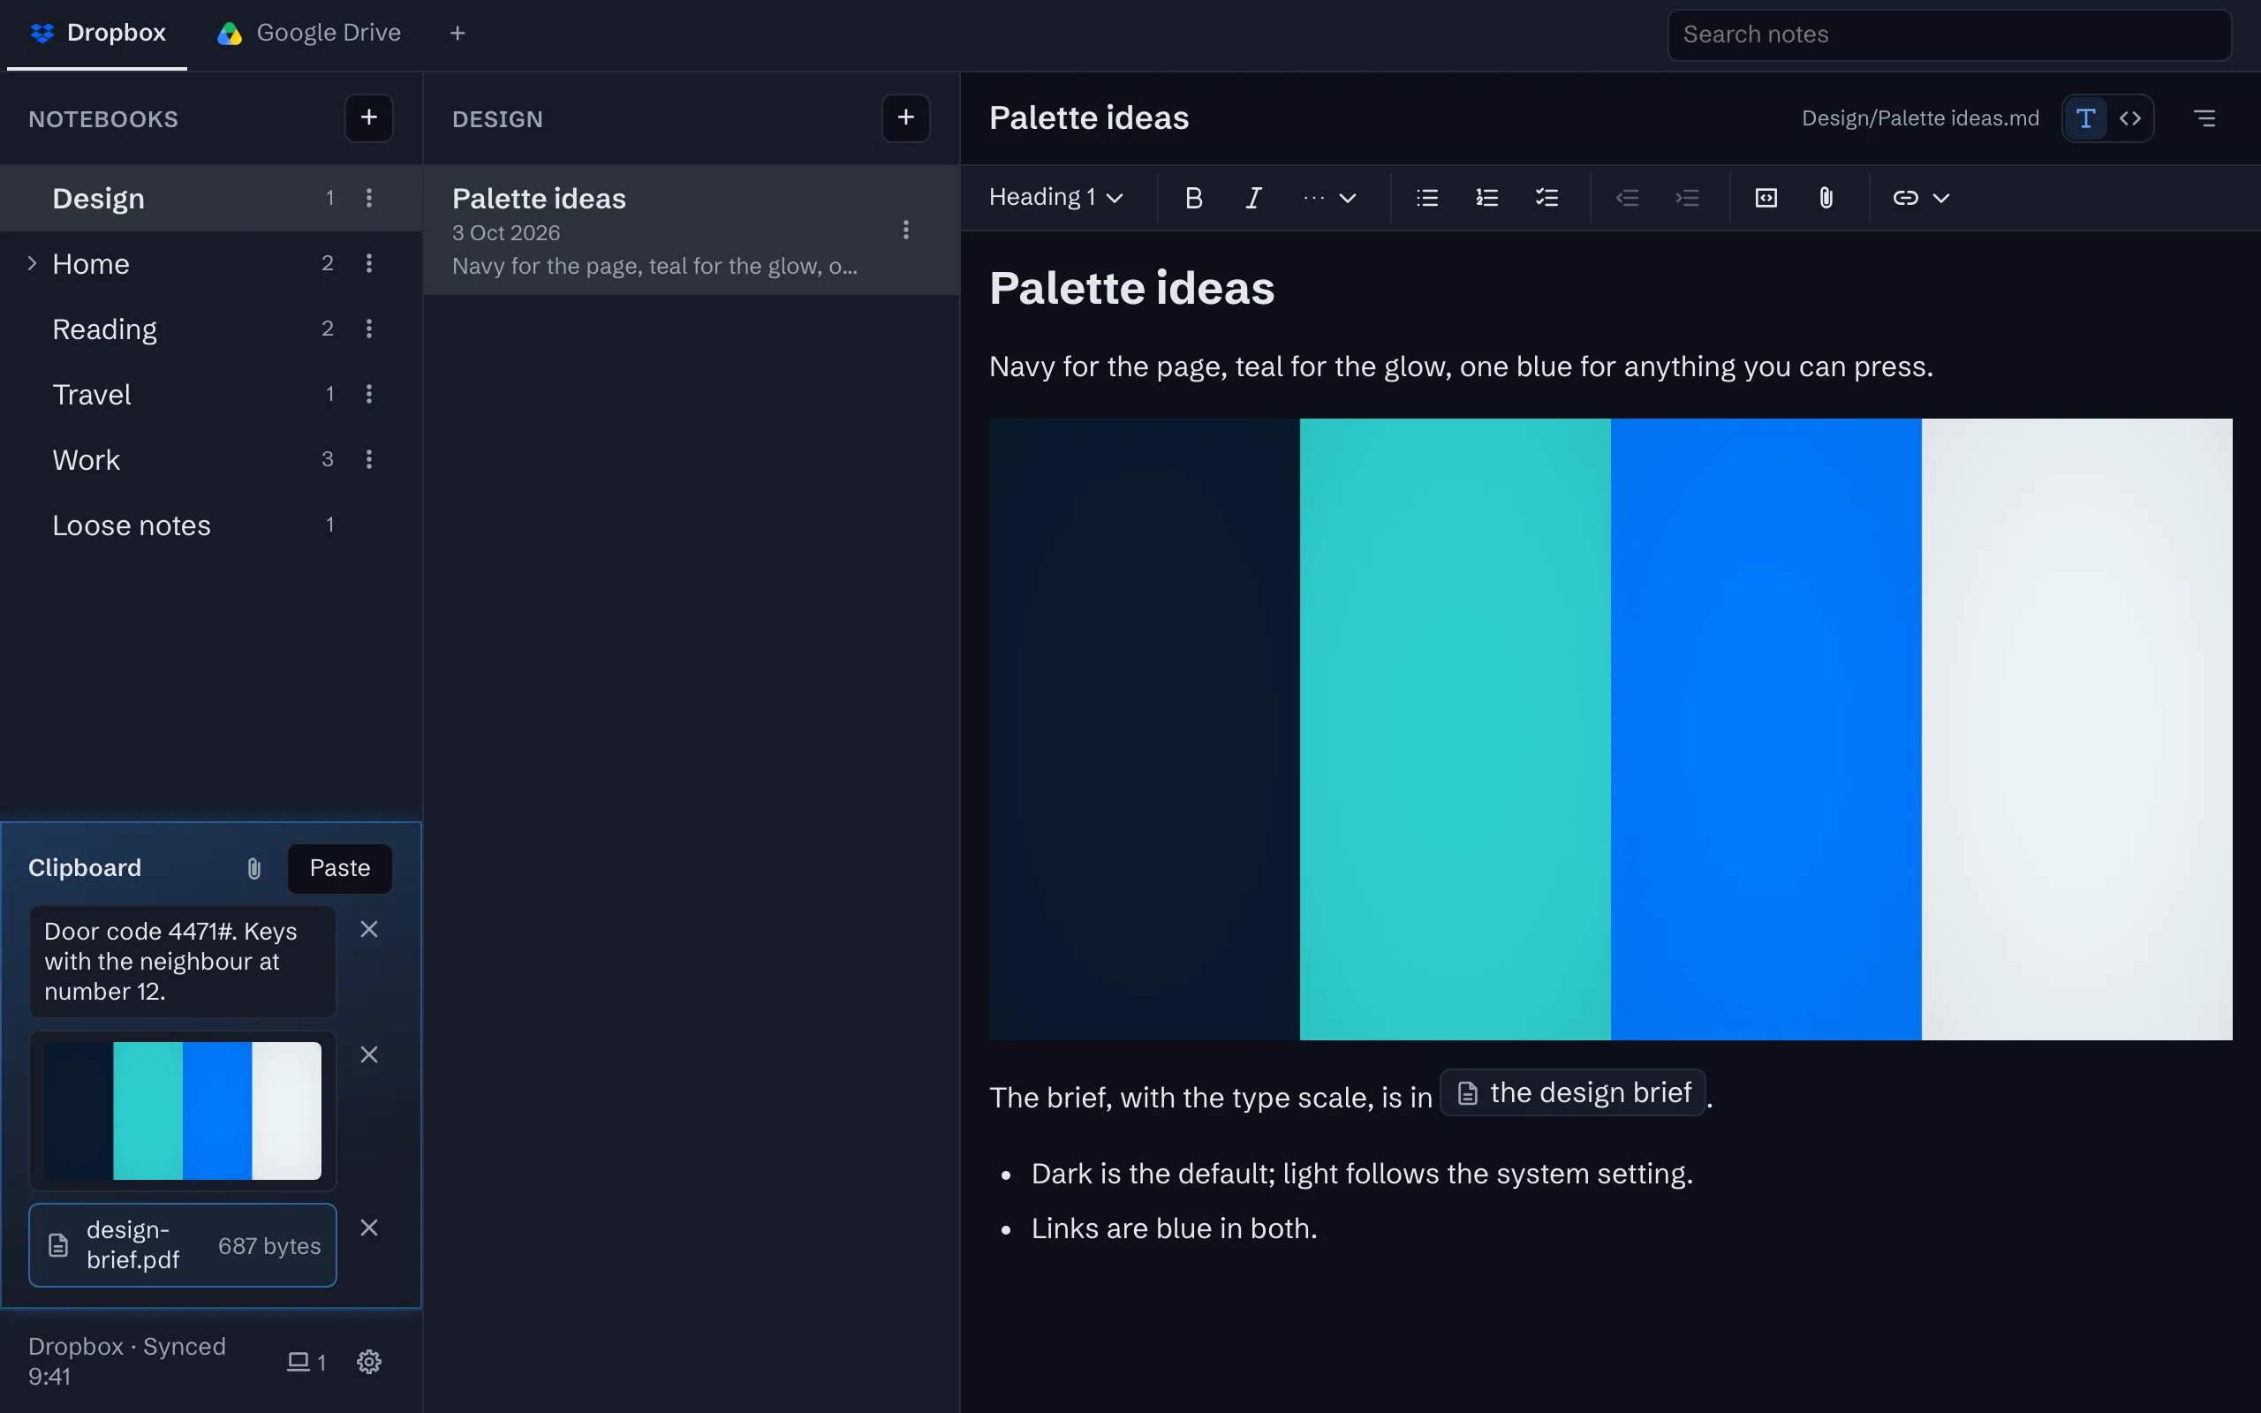Viewport: 2261px width, 1413px height.
Task: Open the Design notebook options menu
Action: pos(369,198)
